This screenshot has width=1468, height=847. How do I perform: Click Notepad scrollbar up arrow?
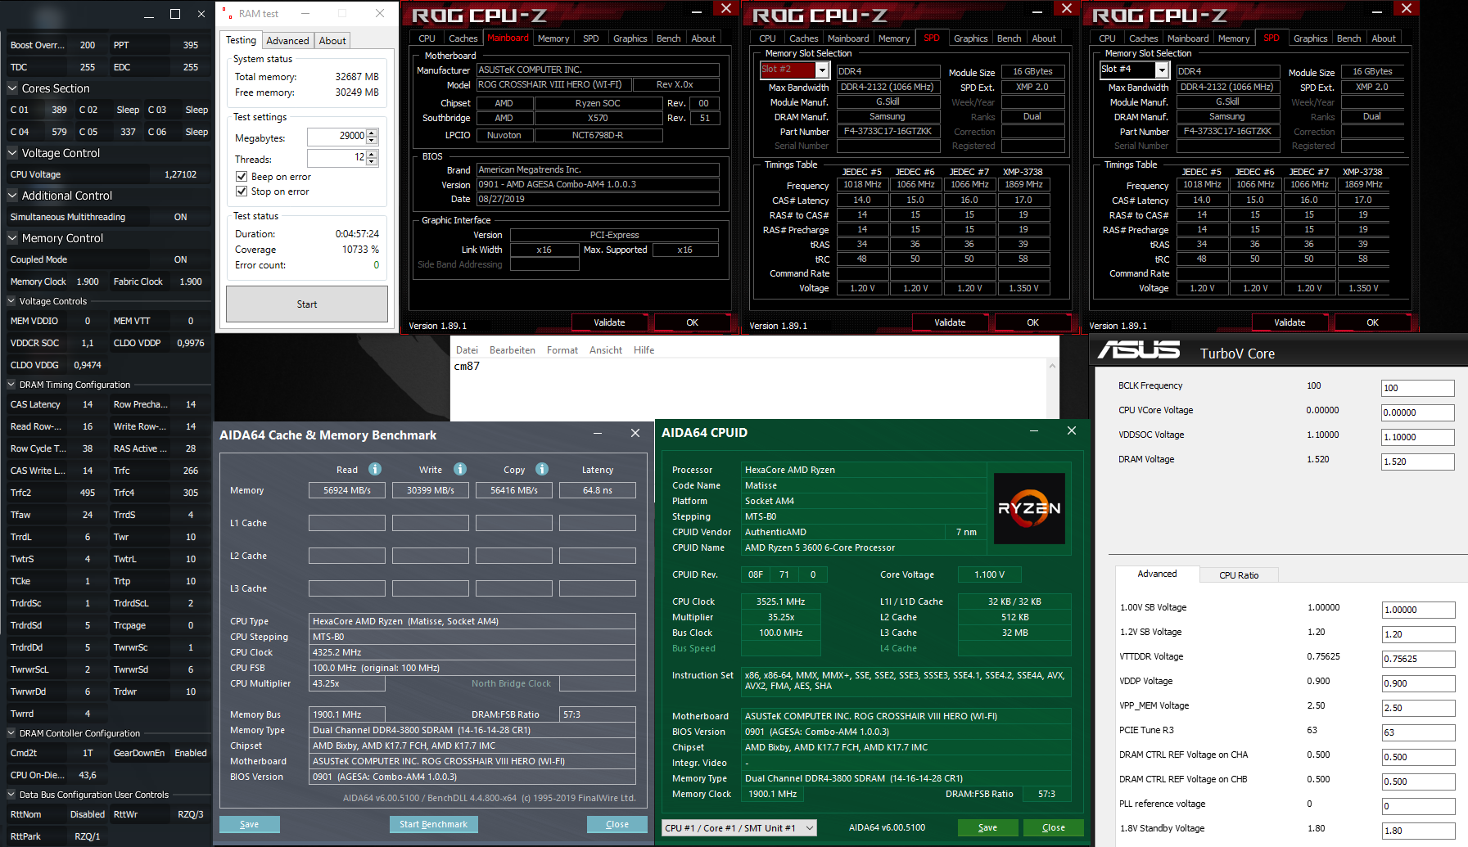coord(1053,366)
